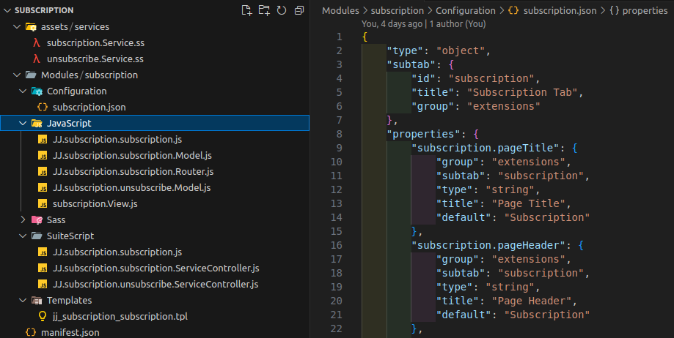
Task: Open subscription.json under Configuration folder
Action: [89, 107]
